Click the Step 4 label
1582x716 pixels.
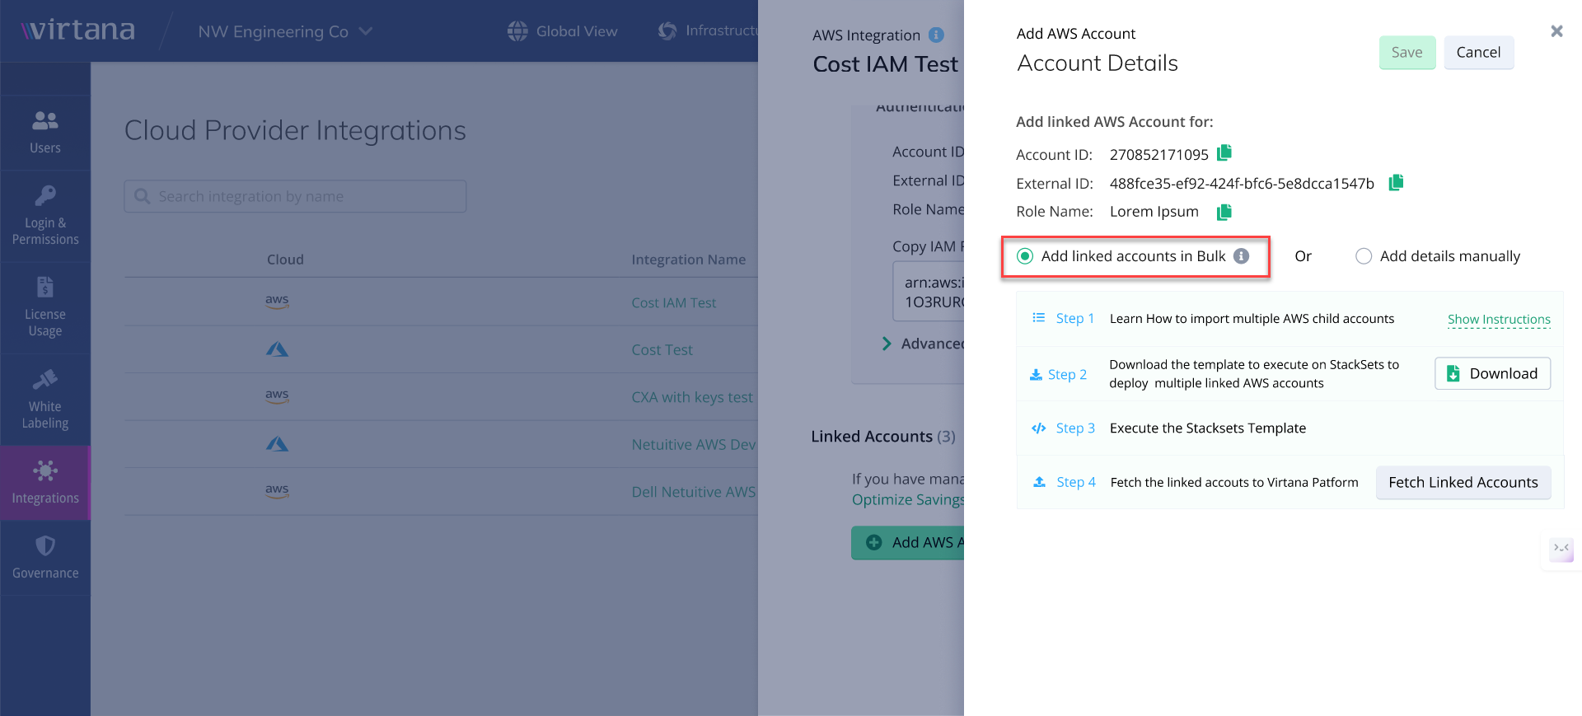point(1076,482)
